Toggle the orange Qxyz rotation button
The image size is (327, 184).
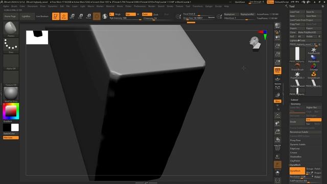tap(277, 101)
